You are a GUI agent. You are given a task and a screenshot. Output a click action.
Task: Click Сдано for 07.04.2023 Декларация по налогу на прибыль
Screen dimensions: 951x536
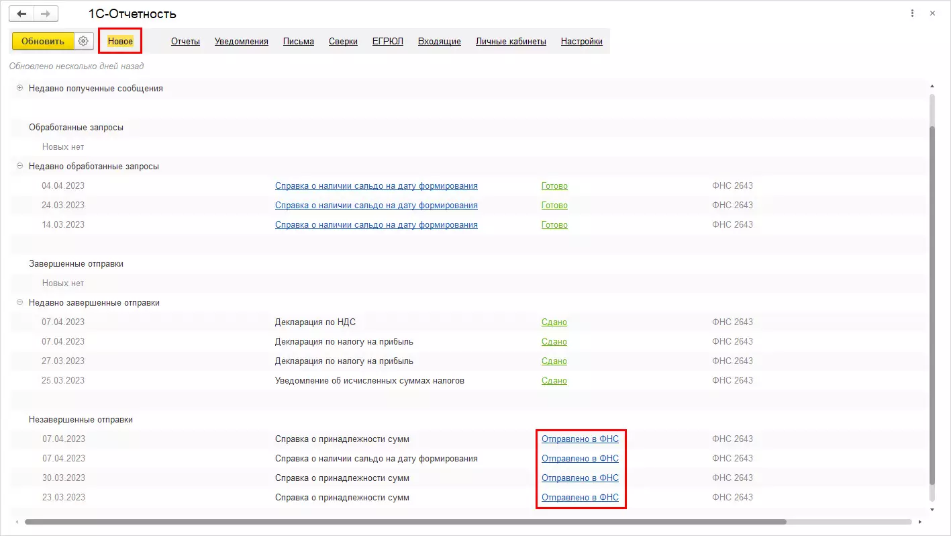coord(554,341)
